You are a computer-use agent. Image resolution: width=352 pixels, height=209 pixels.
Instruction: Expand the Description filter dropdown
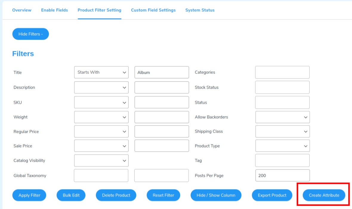click(x=101, y=87)
